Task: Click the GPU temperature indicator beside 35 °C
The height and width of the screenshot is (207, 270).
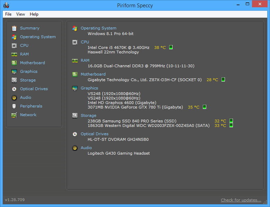Action: [x=204, y=107]
